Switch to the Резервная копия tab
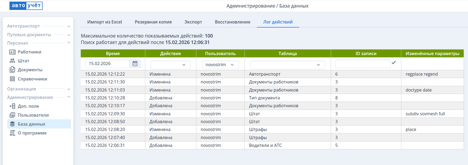The width and height of the screenshot is (468, 165). (153, 22)
